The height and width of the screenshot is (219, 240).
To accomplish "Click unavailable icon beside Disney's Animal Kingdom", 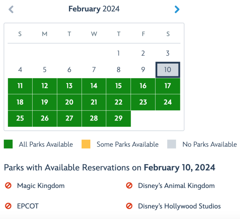I will coord(129,186).
